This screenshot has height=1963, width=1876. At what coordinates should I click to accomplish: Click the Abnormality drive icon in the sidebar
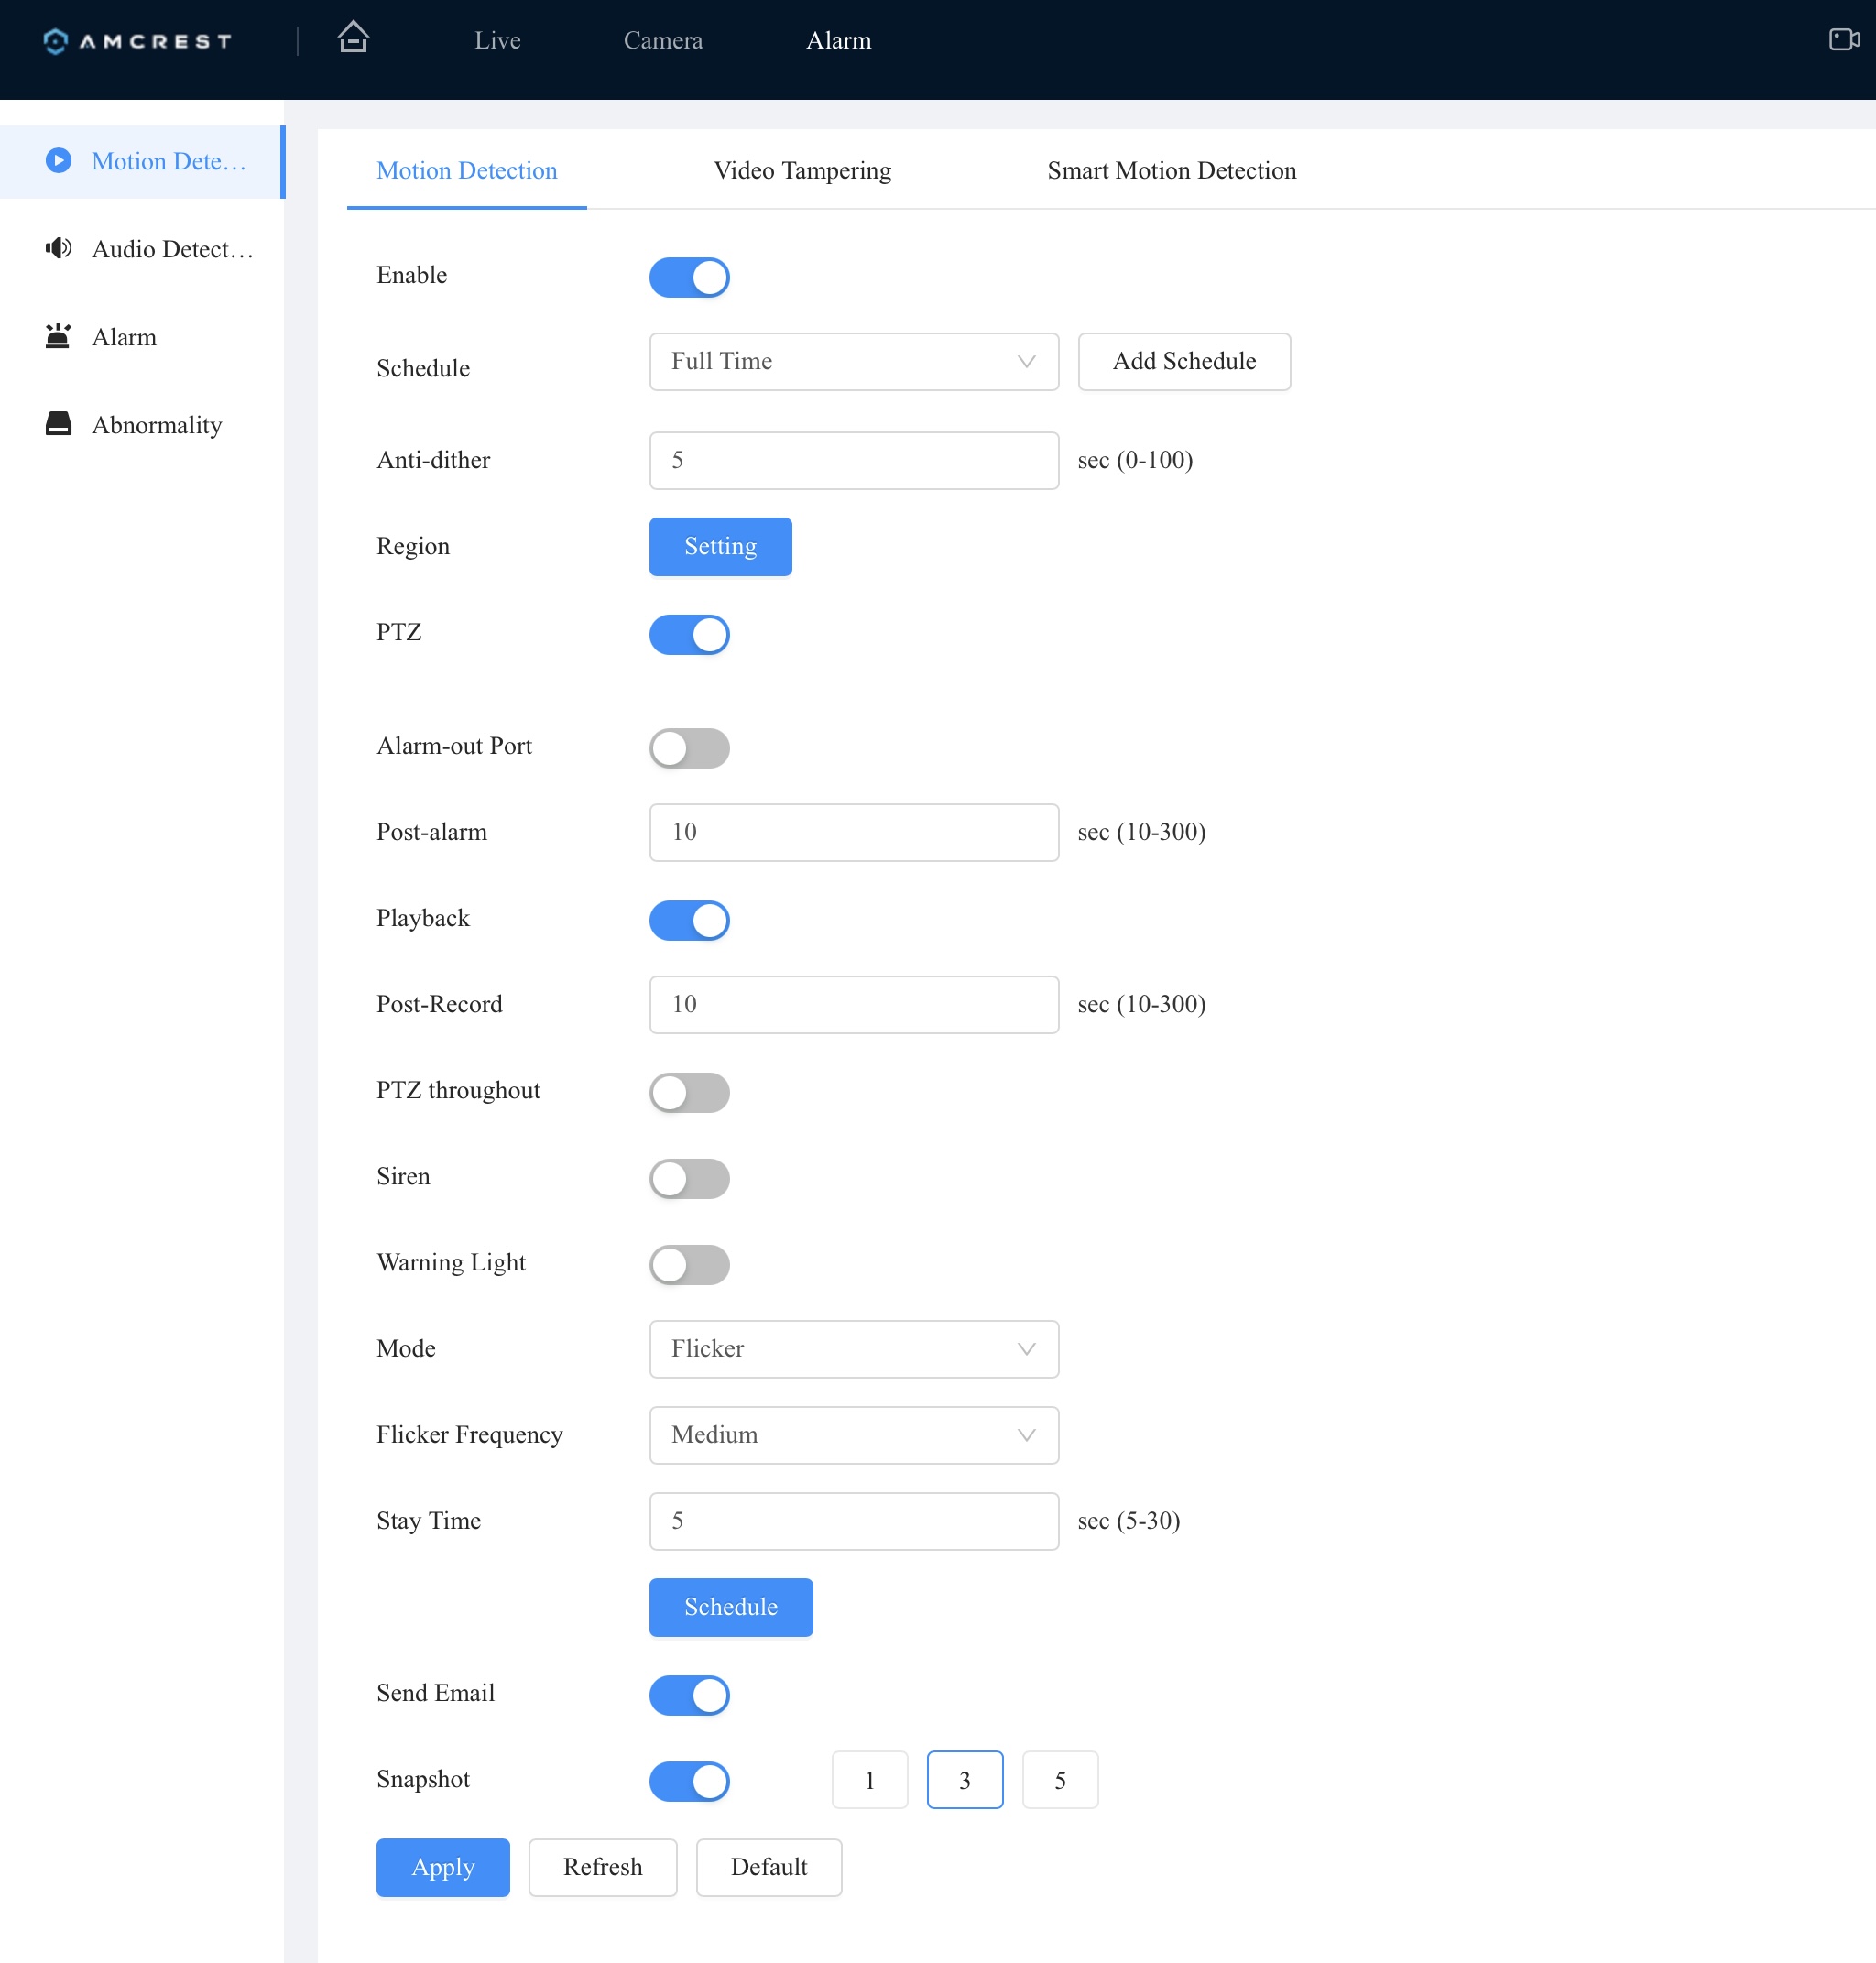[59, 424]
